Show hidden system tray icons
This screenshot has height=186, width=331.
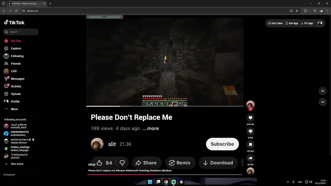288,182
